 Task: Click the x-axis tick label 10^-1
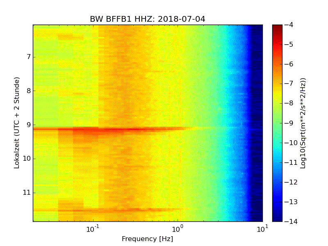pyautogui.click(x=93, y=229)
